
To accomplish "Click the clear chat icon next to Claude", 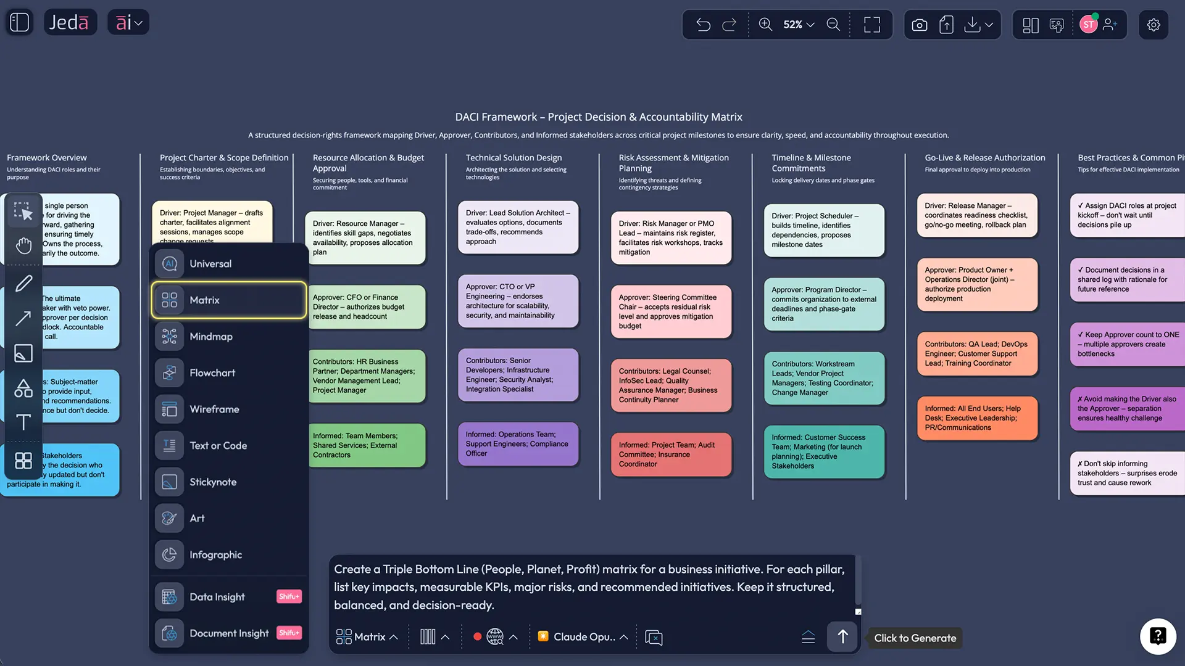I will pos(654,636).
